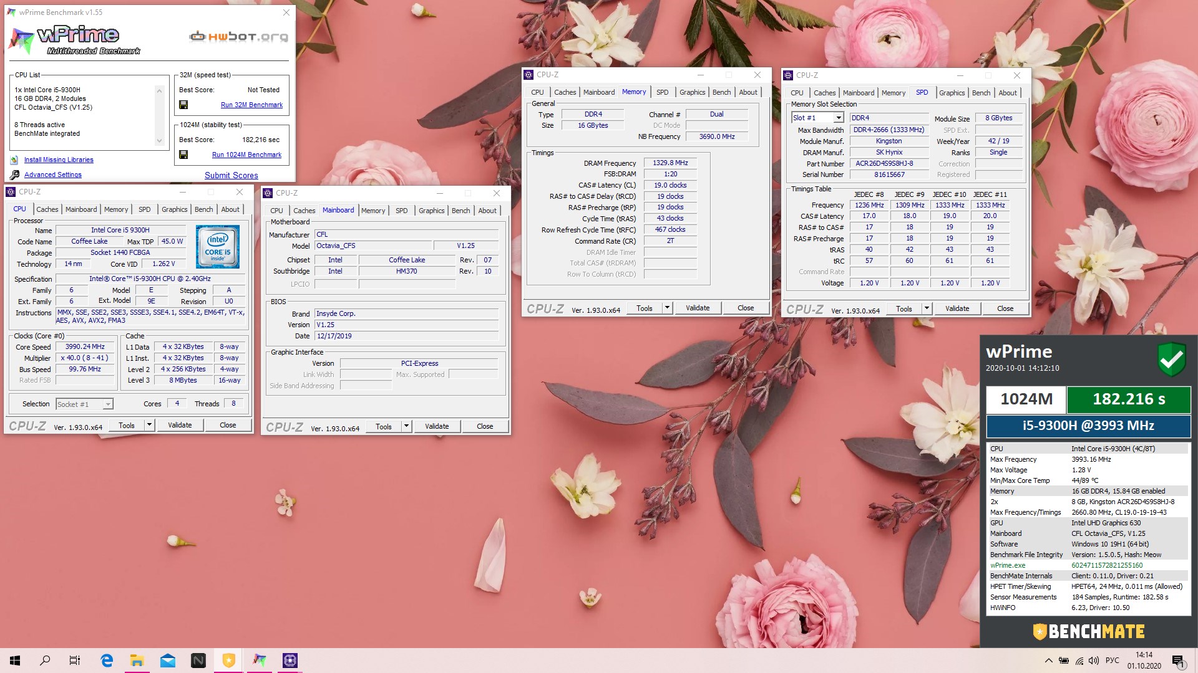Click the 182.216 s result box
Screen dimensions: 1198x673
coord(1129,399)
